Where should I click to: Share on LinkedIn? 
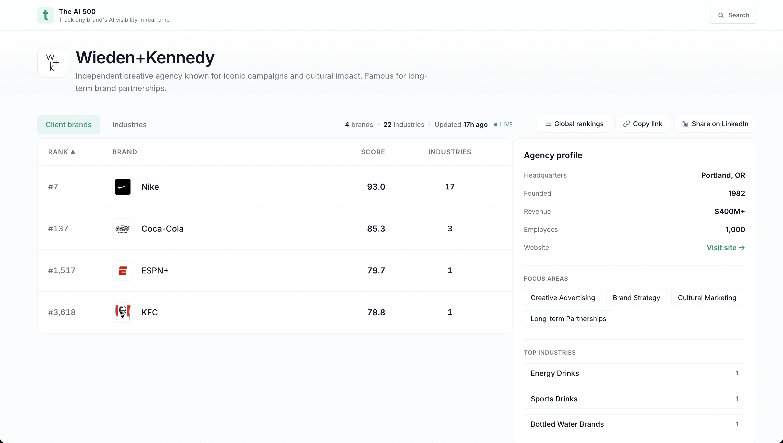click(715, 124)
